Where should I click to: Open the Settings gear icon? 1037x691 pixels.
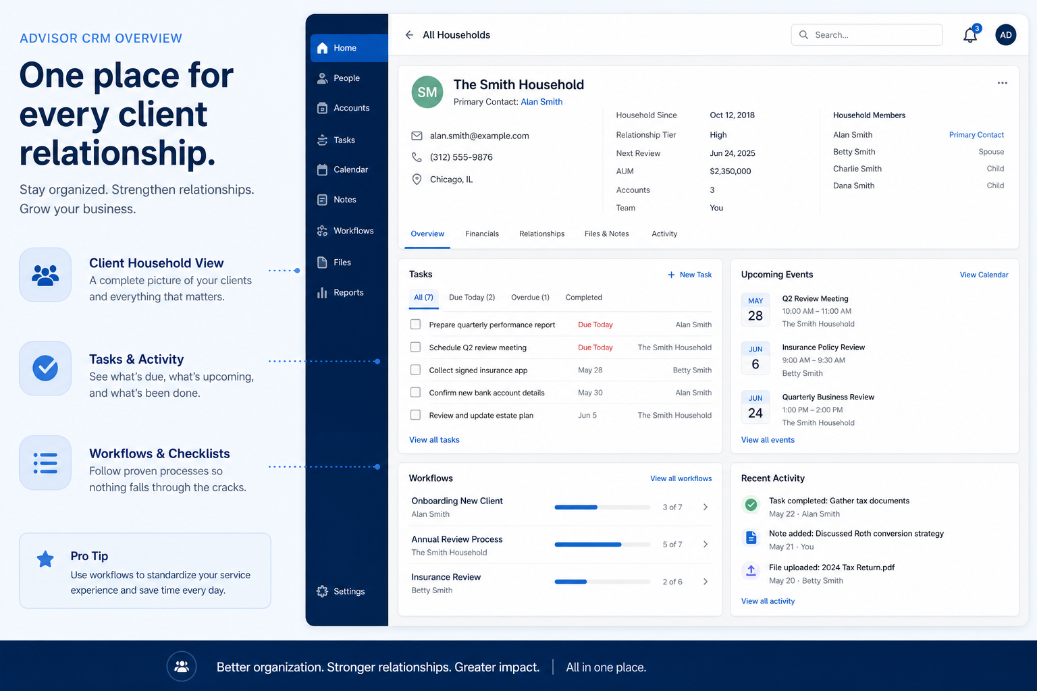pos(322,591)
